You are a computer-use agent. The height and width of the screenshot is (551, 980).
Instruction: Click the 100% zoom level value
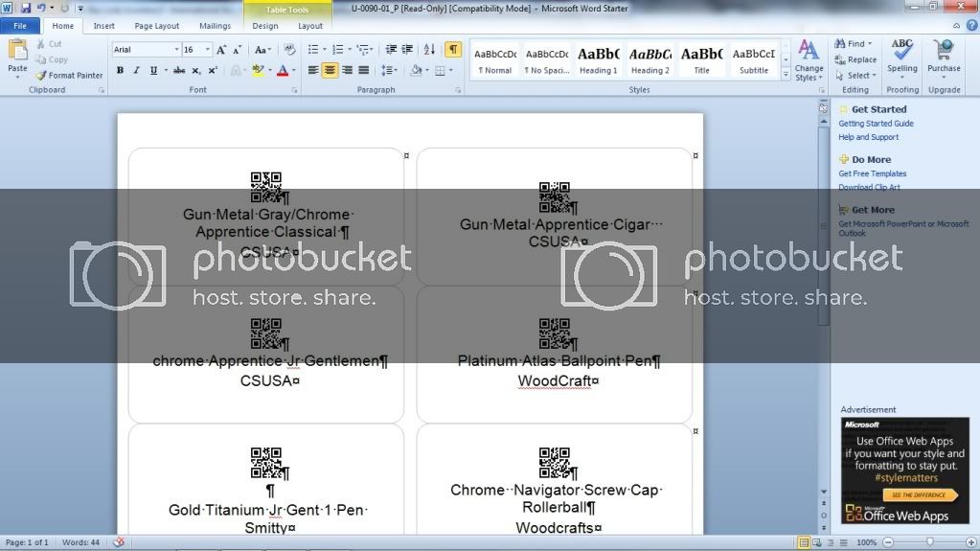[x=866, y=542]
